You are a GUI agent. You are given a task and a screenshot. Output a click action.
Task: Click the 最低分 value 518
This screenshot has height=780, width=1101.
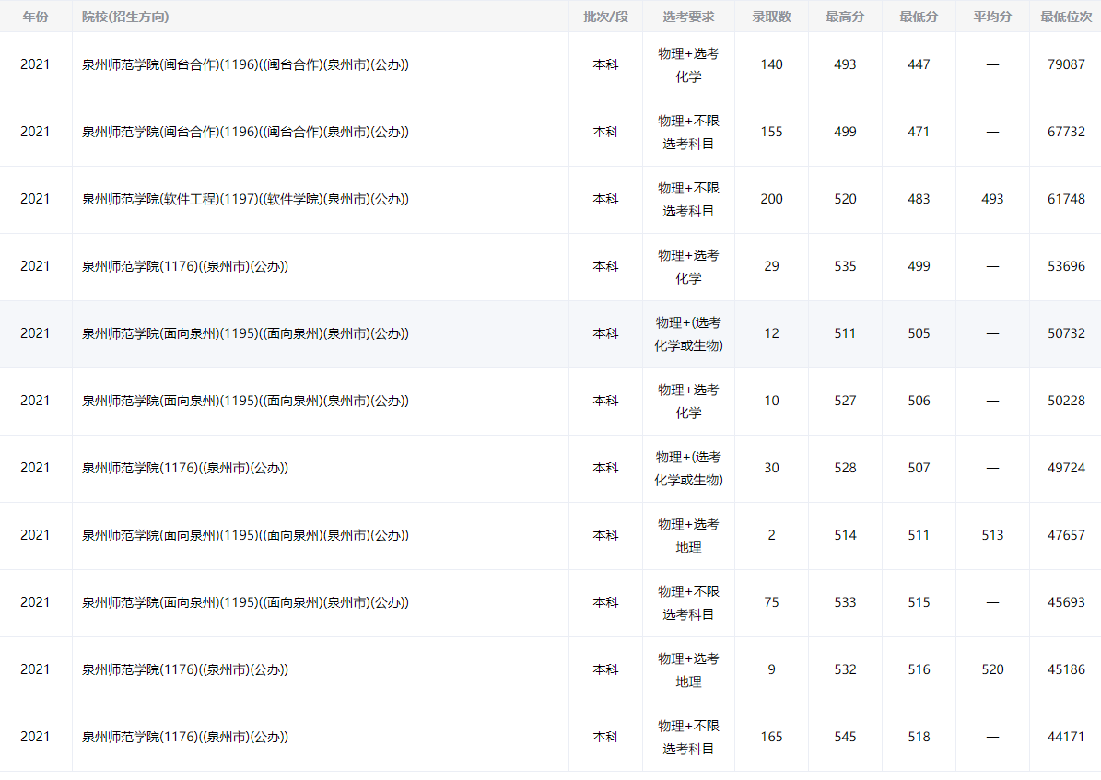click(x=919, y=737)
